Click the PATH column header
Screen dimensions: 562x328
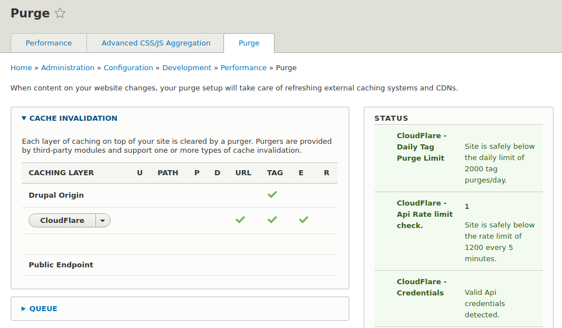point(167,172)
